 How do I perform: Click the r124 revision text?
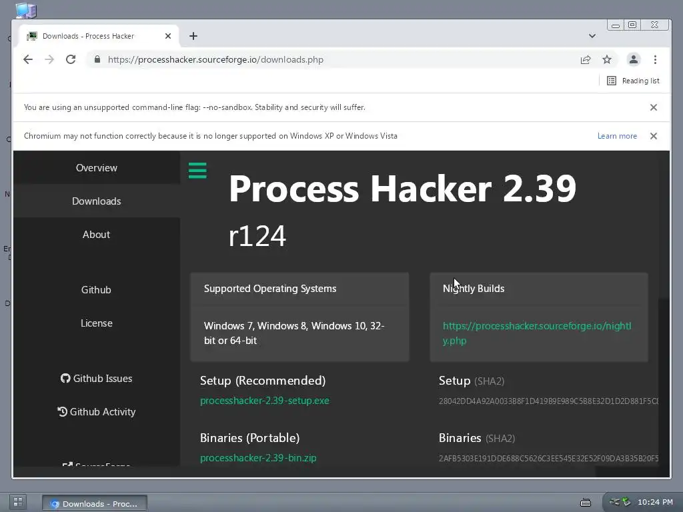(x=257, y=236)
